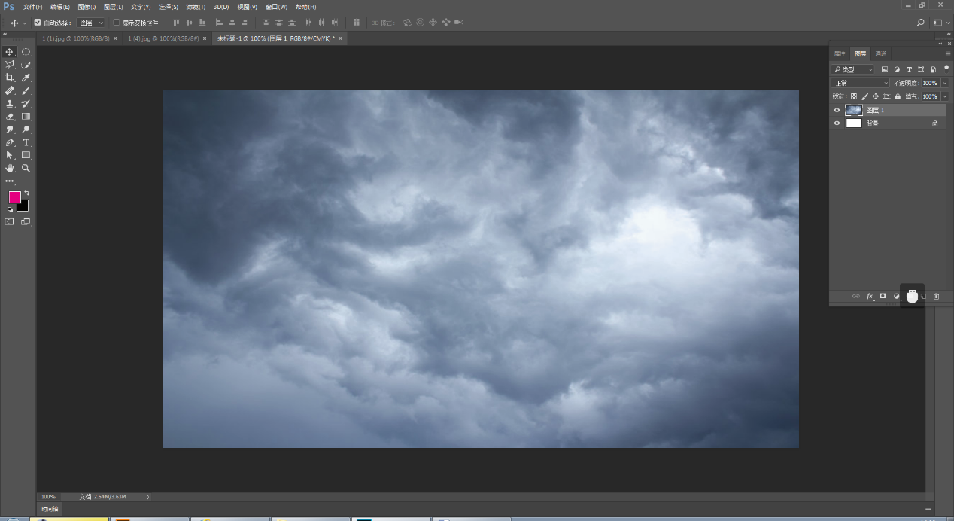Select the Eyedropper tool

click(26, 78)
